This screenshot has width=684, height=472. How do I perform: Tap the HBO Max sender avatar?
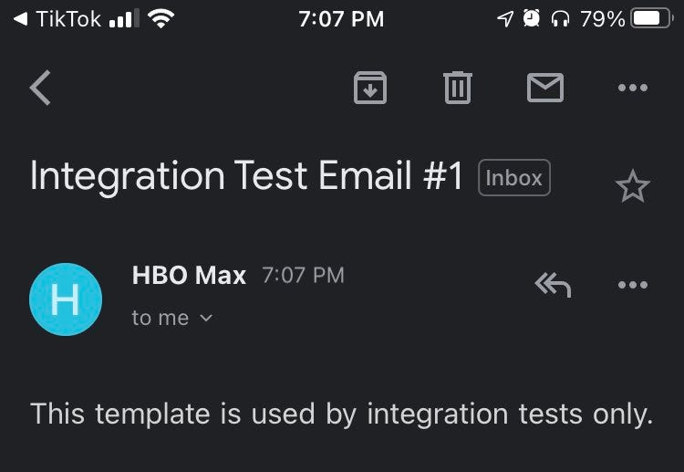point(65,299)
